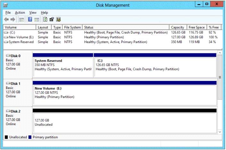Click the Forward arrow toolbar icon
The width and height of the screenshot is (226, 150).
(x=13, y=19)
